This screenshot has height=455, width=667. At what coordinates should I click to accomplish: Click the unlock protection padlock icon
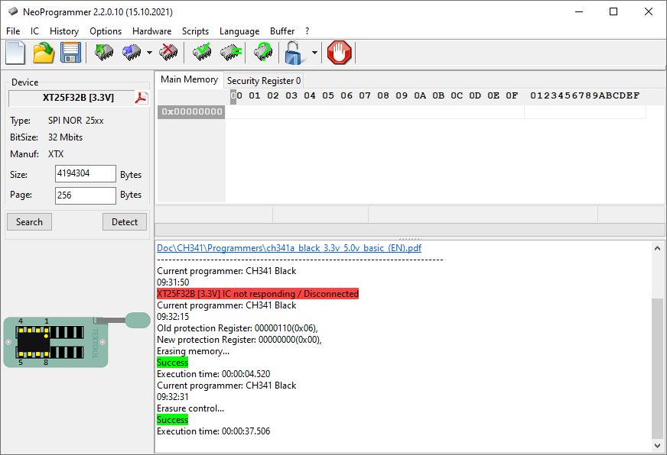(x=294, y=53)
